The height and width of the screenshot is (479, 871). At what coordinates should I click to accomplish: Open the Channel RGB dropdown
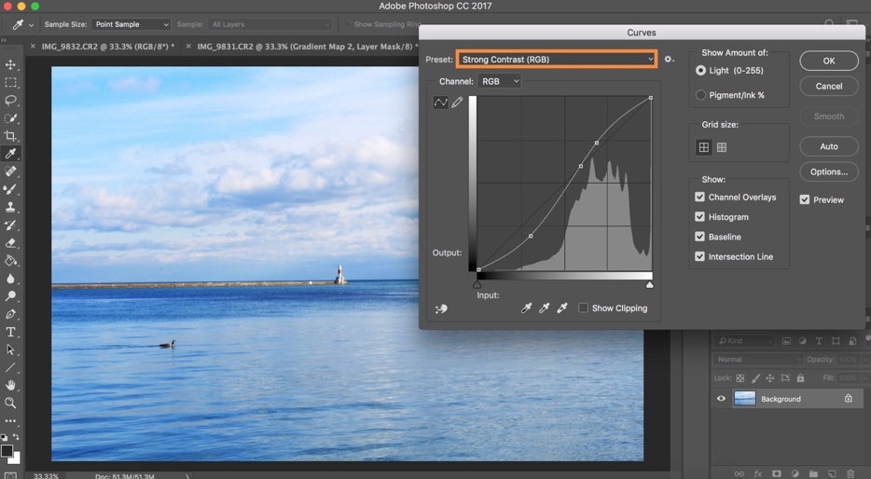pyautogui.click(x=500, y=81)
